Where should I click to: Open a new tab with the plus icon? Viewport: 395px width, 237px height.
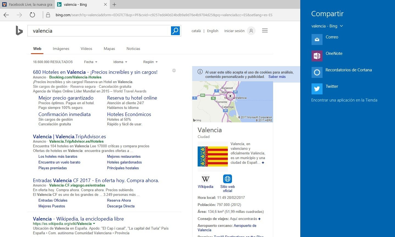click(114, 4)
